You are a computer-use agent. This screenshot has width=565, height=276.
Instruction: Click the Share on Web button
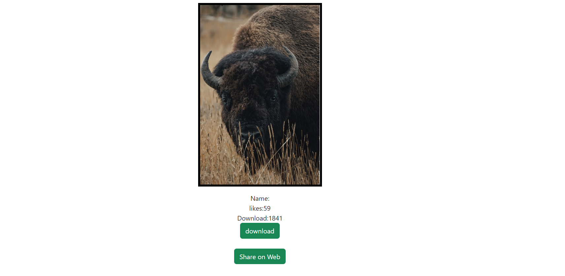[260, 257]
